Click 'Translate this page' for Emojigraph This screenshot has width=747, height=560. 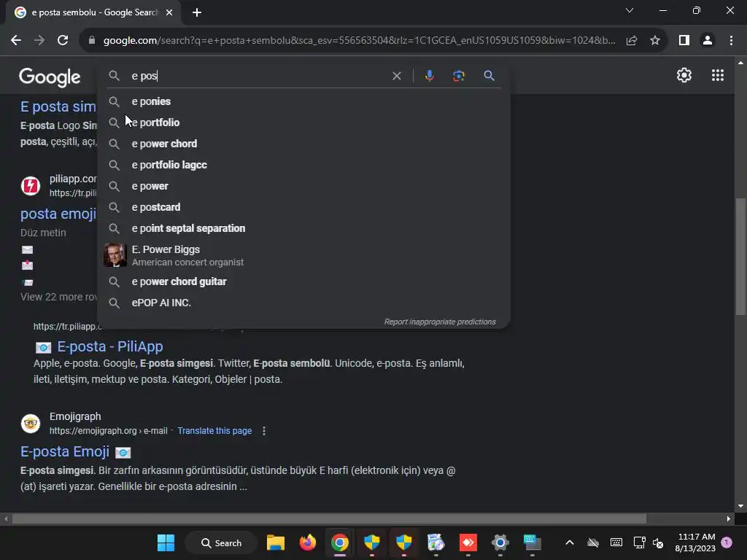click(x=214, y=430)
